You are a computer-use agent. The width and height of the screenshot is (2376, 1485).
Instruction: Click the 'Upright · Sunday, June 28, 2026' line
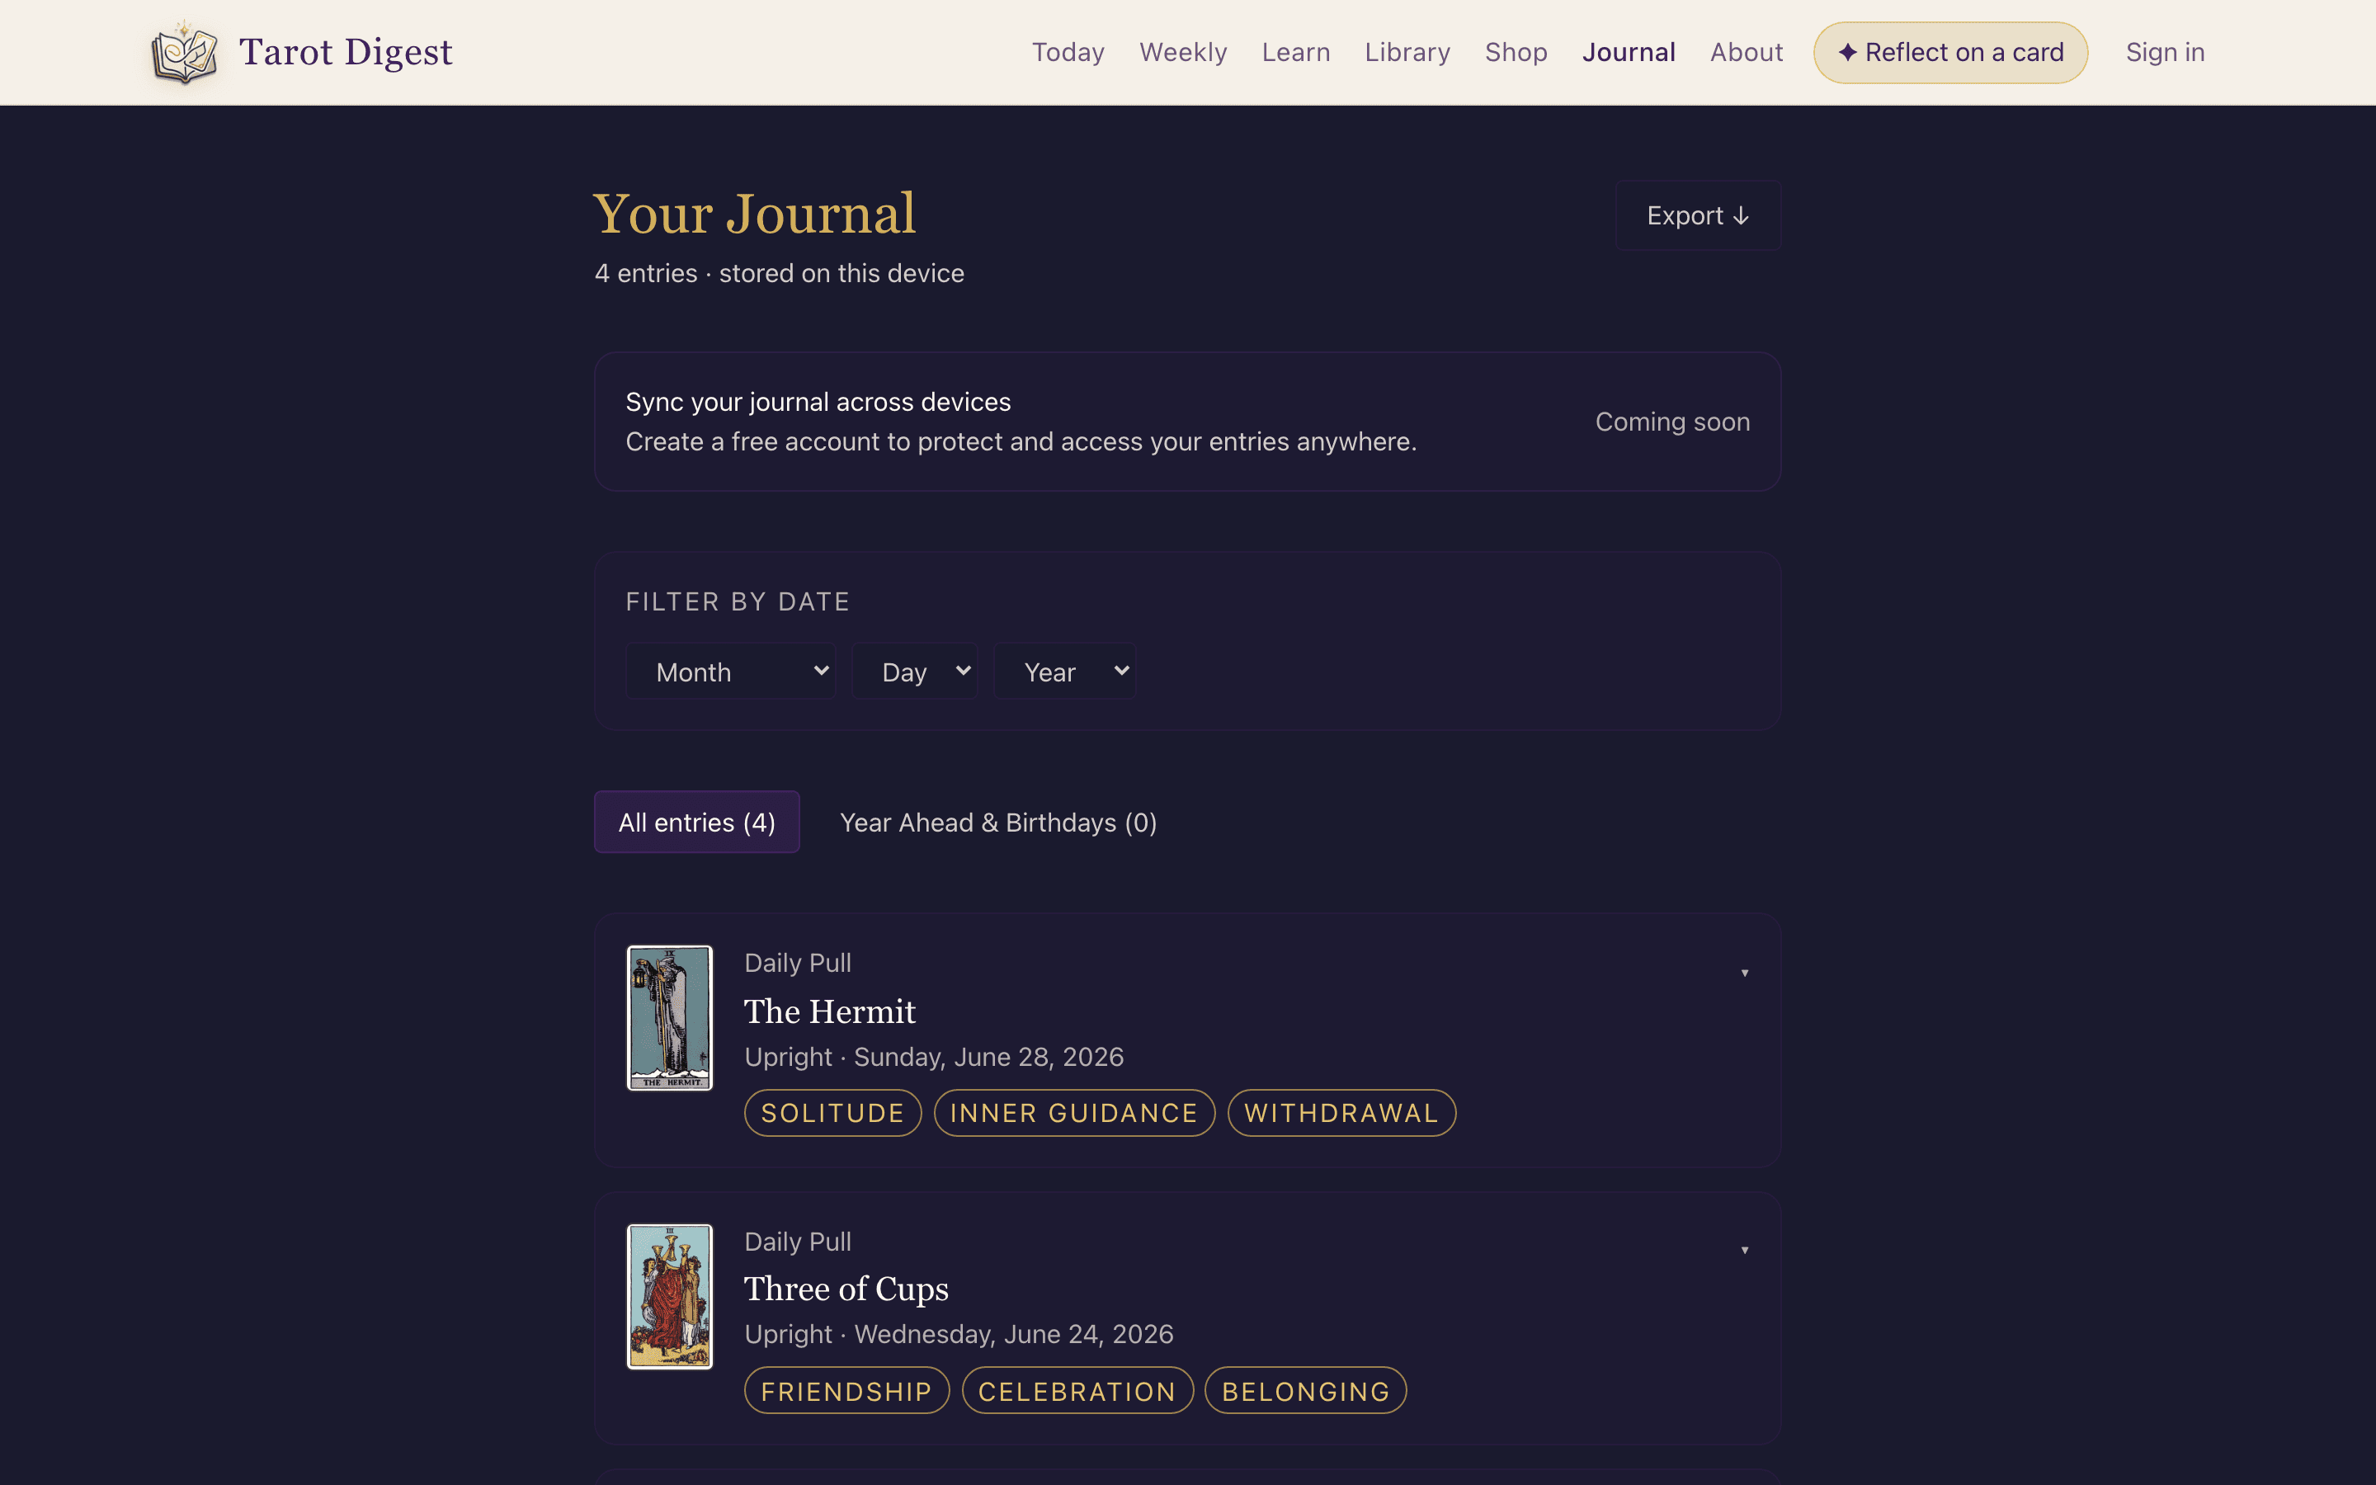[x=934, y=1057]
